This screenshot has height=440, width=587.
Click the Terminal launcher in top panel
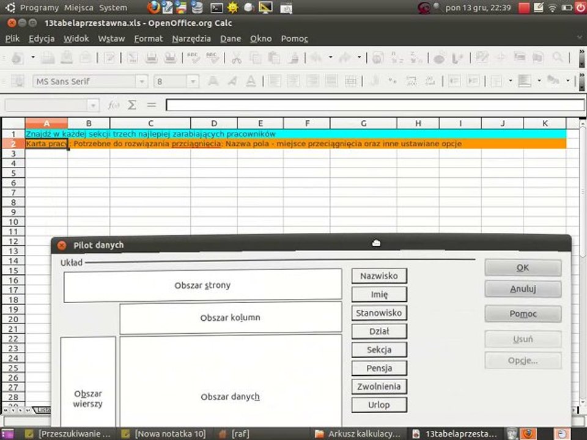216,7
